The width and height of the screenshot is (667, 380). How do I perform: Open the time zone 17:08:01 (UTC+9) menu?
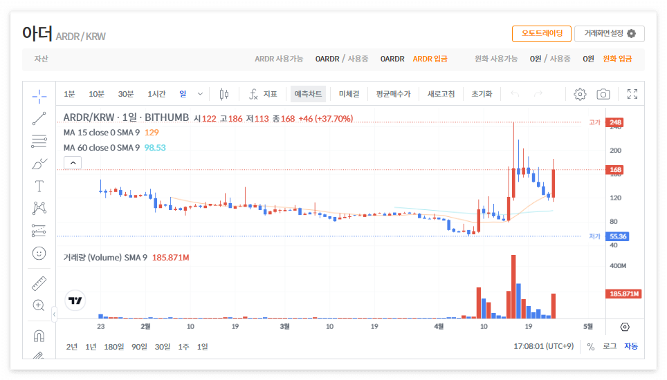point(544,346)
